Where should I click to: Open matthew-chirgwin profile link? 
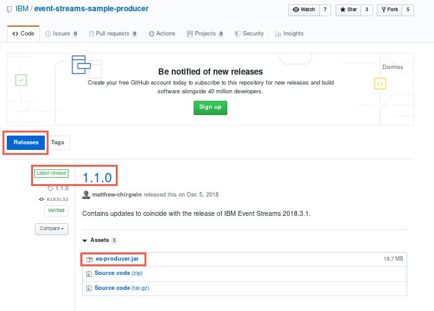point(117,195)
